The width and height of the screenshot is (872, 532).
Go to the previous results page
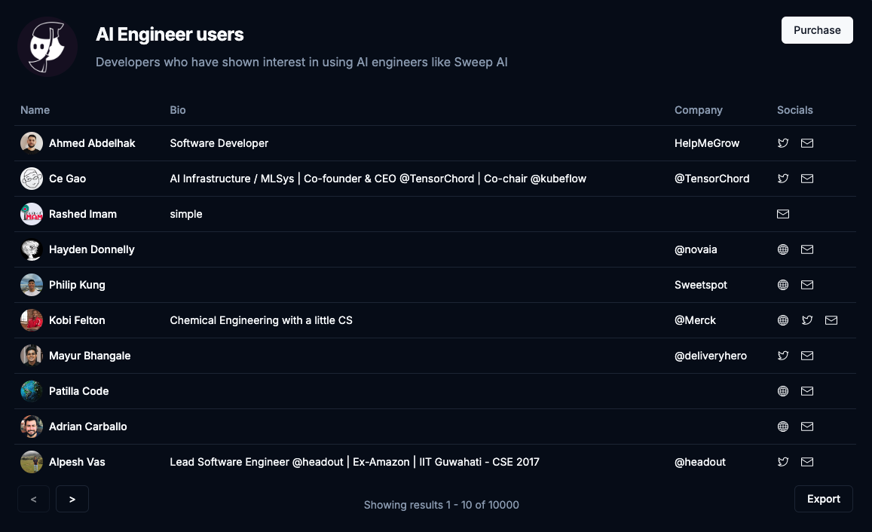(x=33, y=499)
